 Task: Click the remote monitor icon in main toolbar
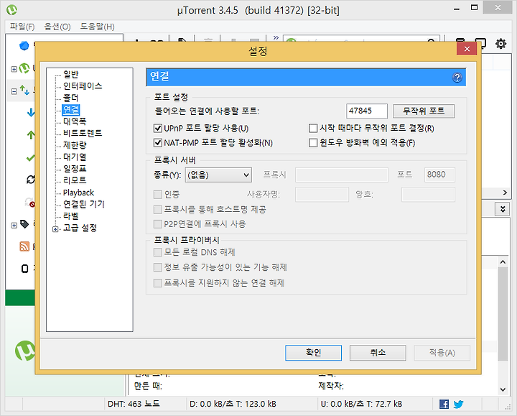click(480, 43)
